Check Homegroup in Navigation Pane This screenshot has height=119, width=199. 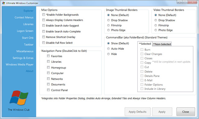48,67
